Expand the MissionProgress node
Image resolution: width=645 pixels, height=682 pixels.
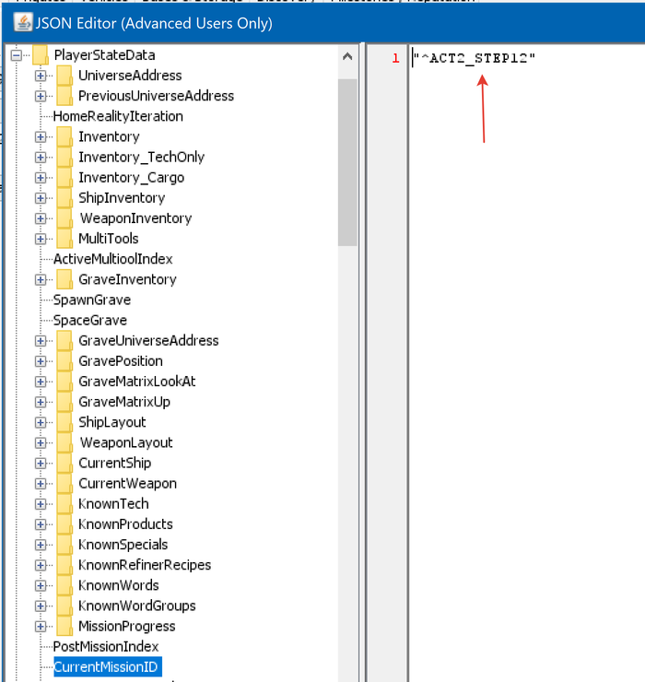coord(41,627)
